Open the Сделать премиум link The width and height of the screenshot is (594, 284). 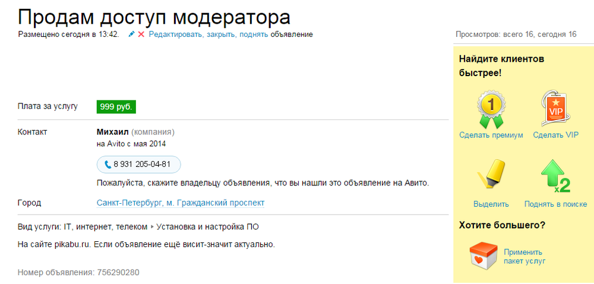click(491, 135)
